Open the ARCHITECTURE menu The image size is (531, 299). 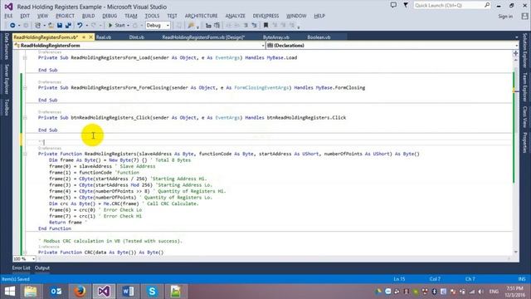(201, 16)
